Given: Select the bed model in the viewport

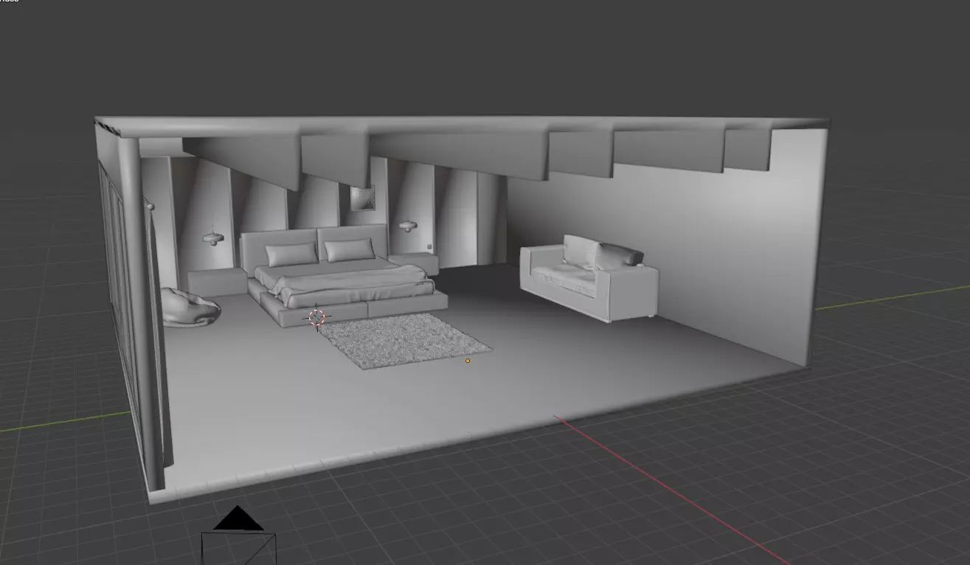Looking at the screenshot, I should click(x=345, y=277).
